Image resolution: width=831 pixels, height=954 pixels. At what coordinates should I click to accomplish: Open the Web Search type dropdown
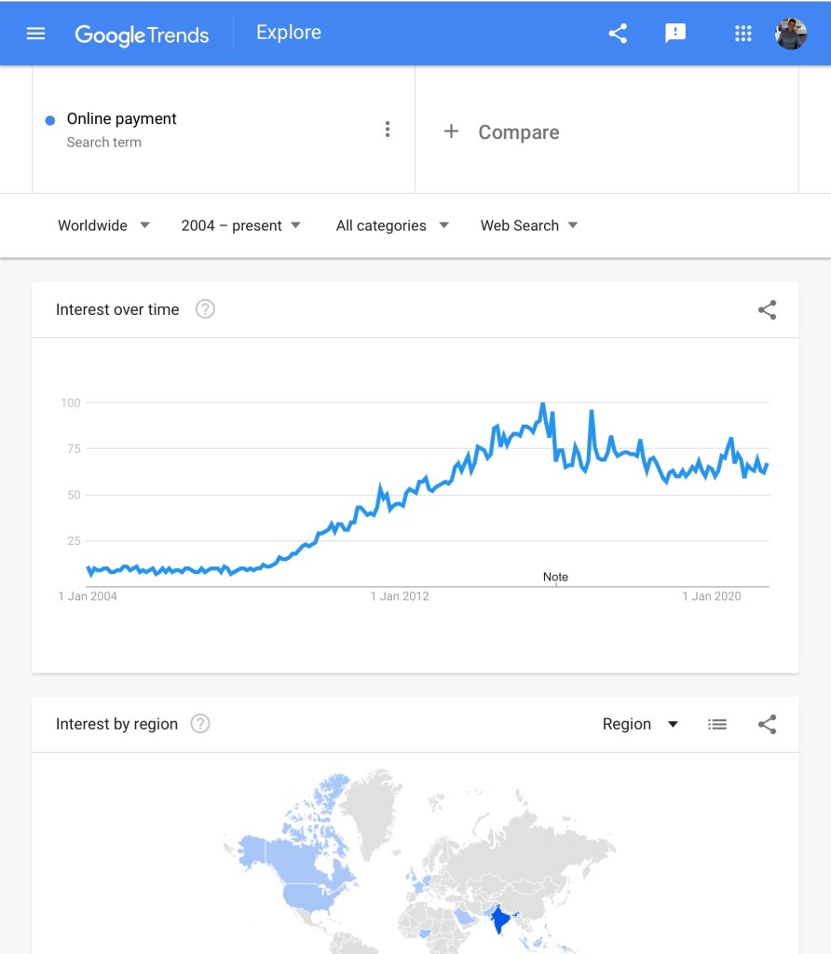click(529, 225)
